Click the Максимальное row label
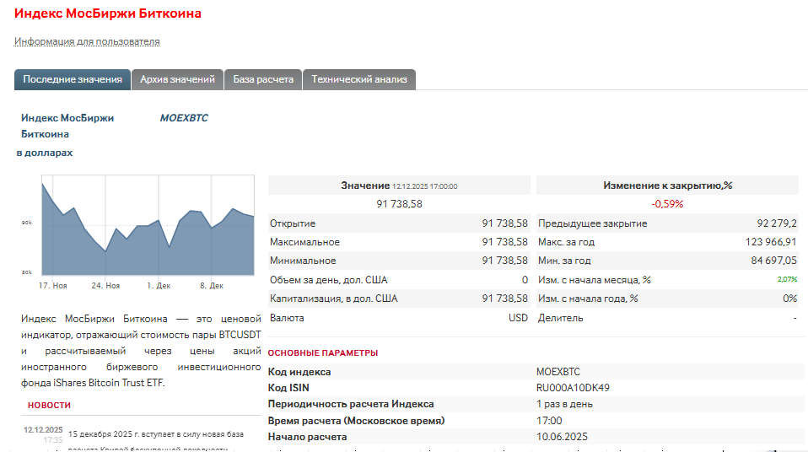Image resolution: width=808 pixels, height=452 pixels. tap(304, 242)
